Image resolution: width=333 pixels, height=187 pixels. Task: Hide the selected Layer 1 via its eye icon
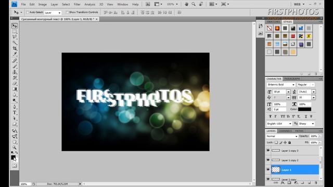(x=268, y=170)
